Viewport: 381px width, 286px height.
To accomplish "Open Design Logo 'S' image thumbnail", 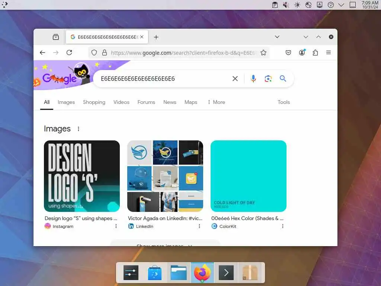I will tap(82, 176).
